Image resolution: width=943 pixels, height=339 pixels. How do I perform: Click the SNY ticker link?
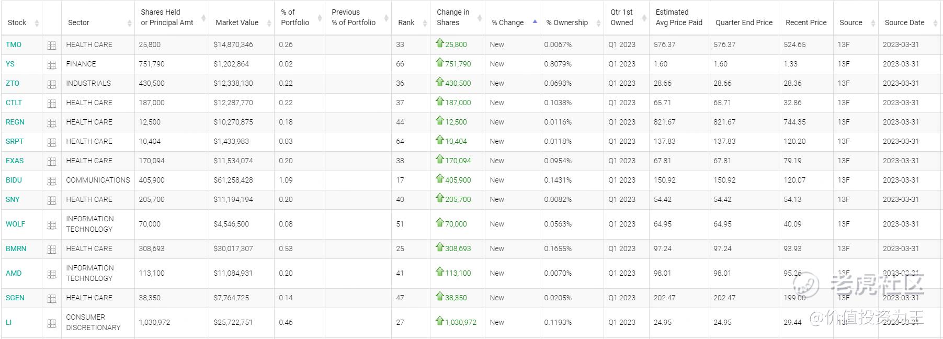[13, 199]
